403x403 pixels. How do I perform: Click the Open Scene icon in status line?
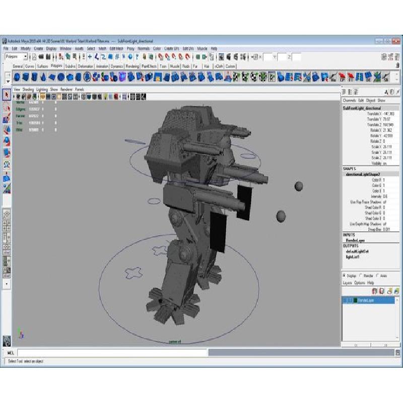click(41, 57)
